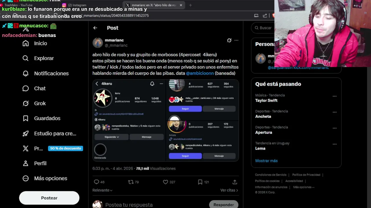This screenshot has width=371, height=208.
Task: Open Notificaciones bell icon
Action: [x=26, y=73]
